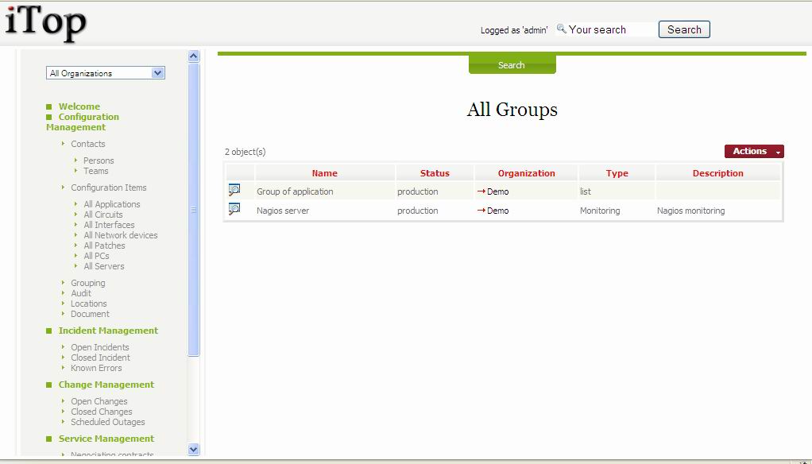Expand the green Search tab panel
Image resolution: width=812 pixels, height=464 pixels.
click(x=512, y=64)
